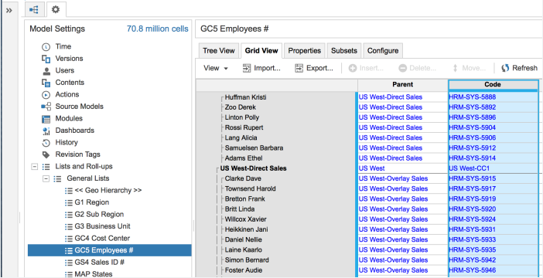This screenshot has width=543, height=278.
Task: Select the MAP States list
Action: coord(94,274)
